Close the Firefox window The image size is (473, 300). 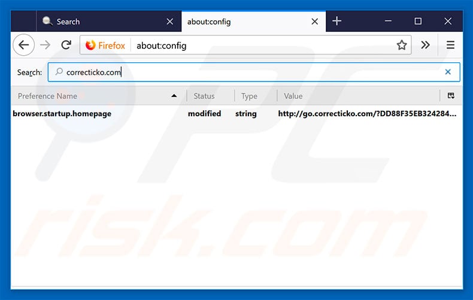(x=448, y=21)
